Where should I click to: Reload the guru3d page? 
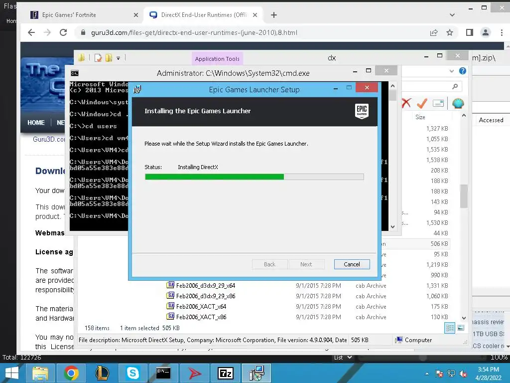click(x=63, y=32)
